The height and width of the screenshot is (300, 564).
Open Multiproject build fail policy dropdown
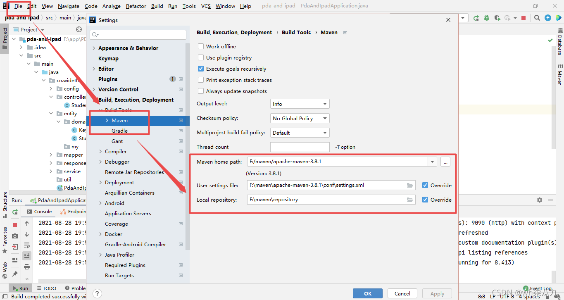point(300,133)
